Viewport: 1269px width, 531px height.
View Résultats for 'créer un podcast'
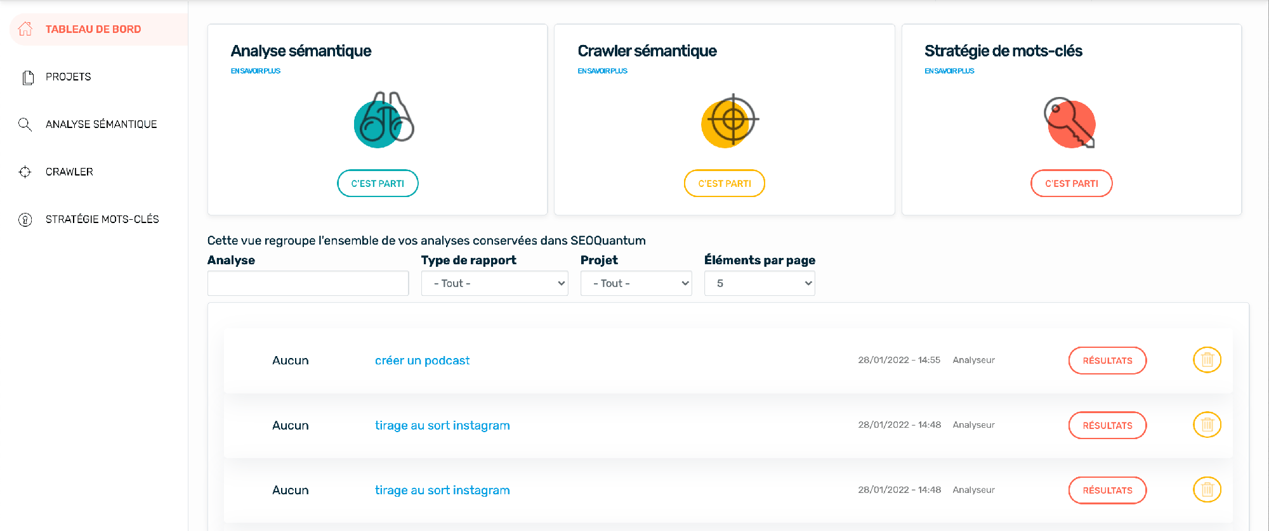[x=1107, y=361]
